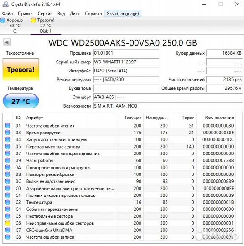Click the serial number field WD-WMART1112397
244x246 pixels.
pos(126,62)
